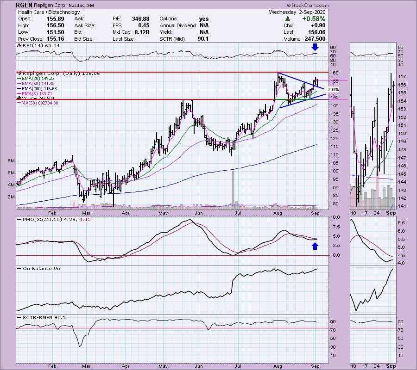Screen dimensions: 417x370
Task: Select the PMO(35,20,10) indicator label
Action: [x=42, y=220]
